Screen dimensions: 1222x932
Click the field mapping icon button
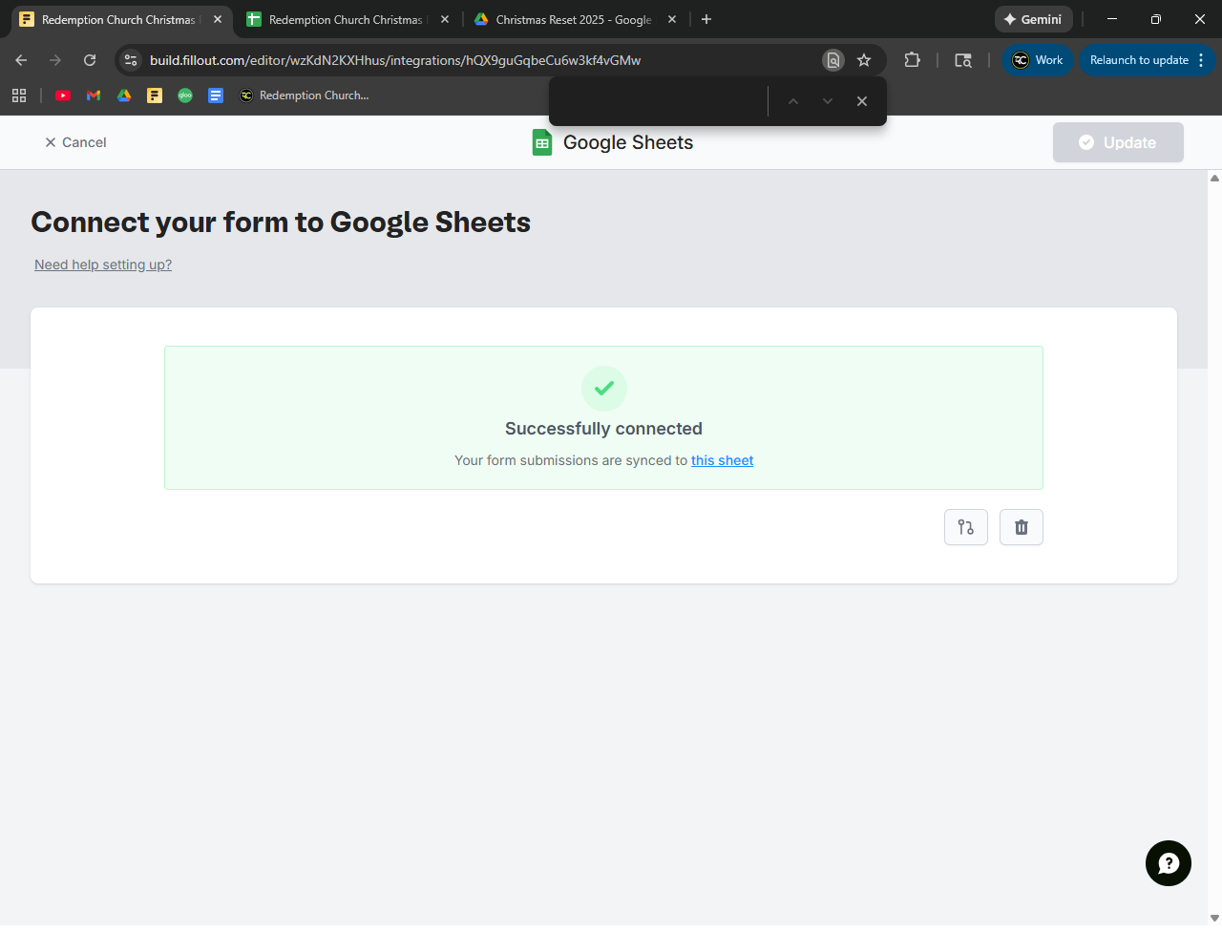pos(965,527)
